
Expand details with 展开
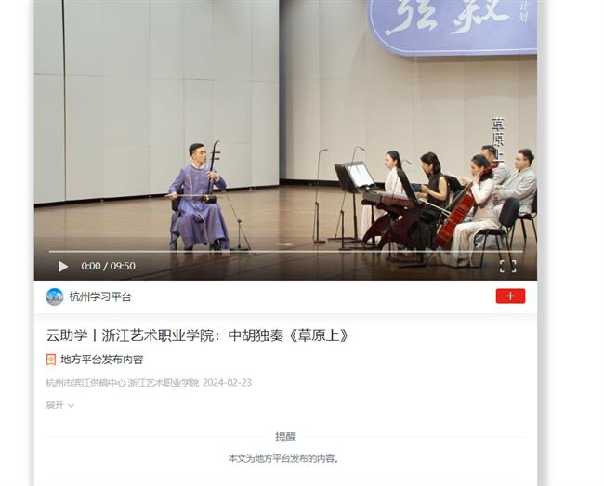pyautogui.click(x=55, y=405)
